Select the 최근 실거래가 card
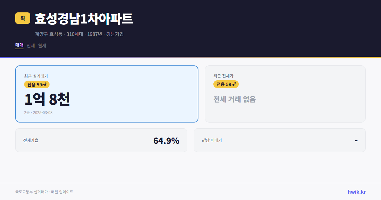Image resolution: width=381 pixels, height=200 pixels. coord(106,94)
